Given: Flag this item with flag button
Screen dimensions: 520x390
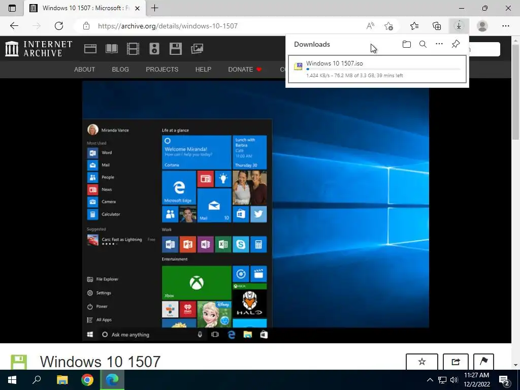Looking at the screenshot, I should coord(483,362).
